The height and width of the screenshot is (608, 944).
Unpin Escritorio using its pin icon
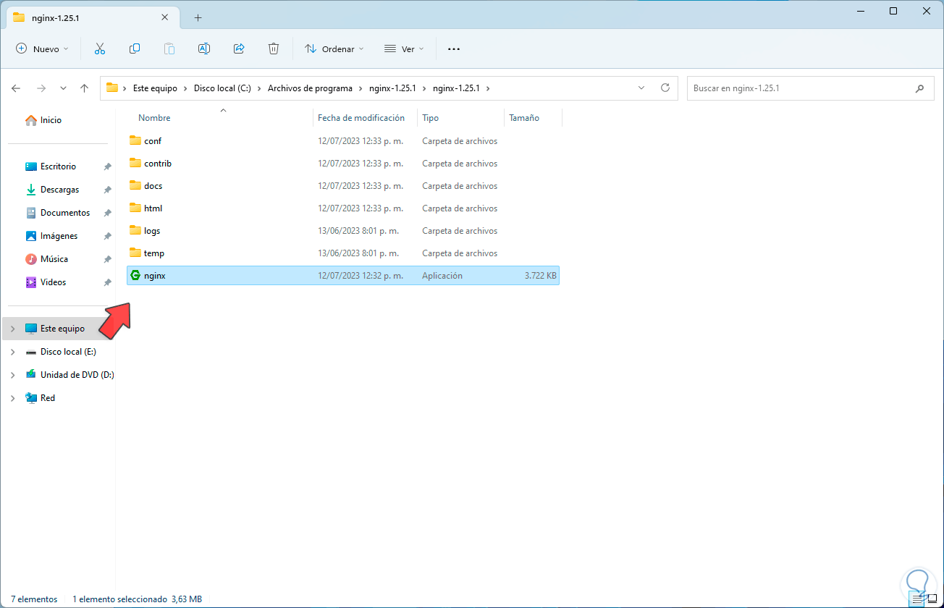107,166
